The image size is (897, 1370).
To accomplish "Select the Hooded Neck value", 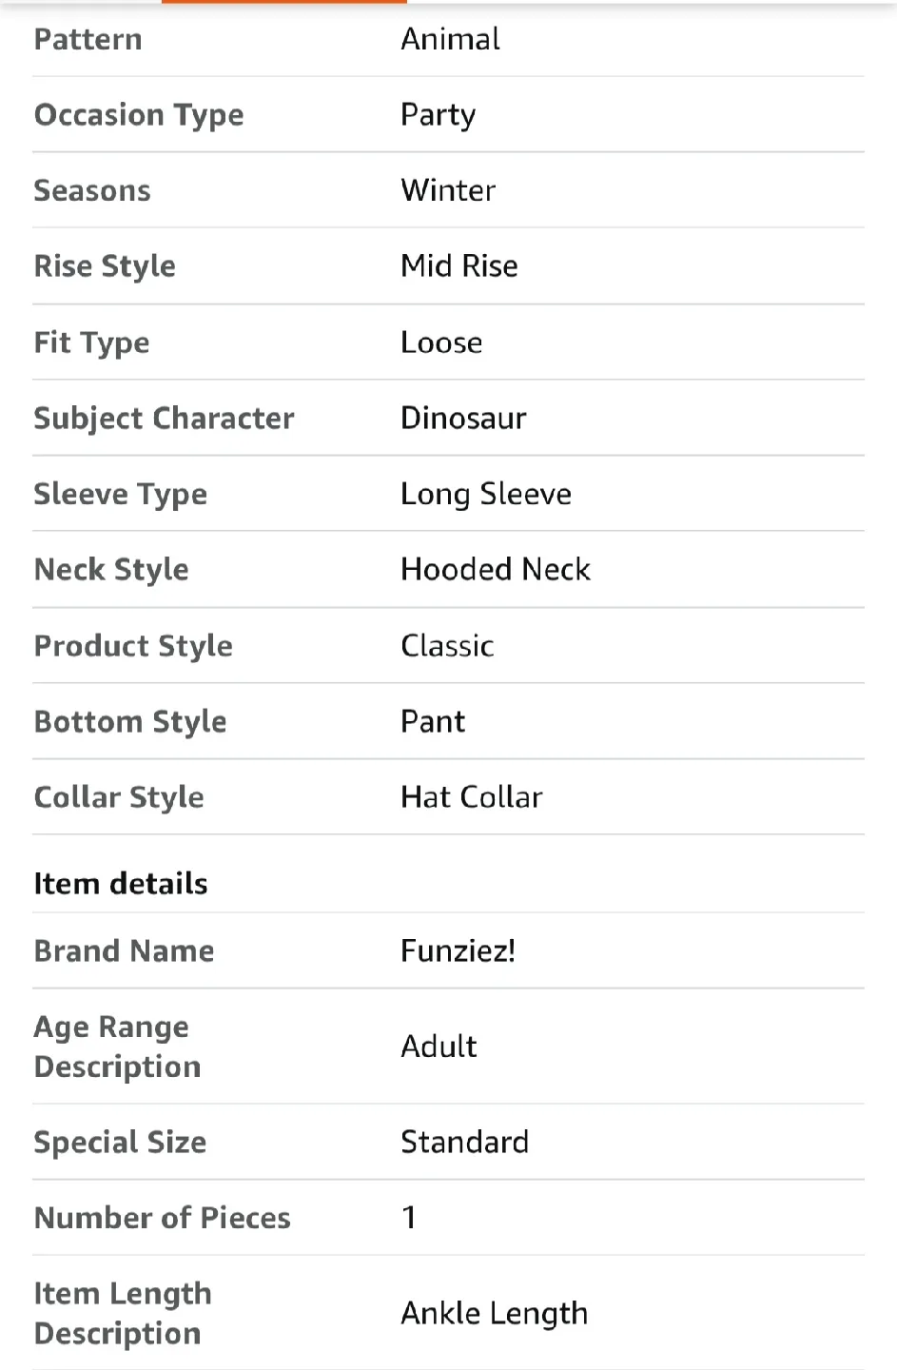I will point(496,569).
